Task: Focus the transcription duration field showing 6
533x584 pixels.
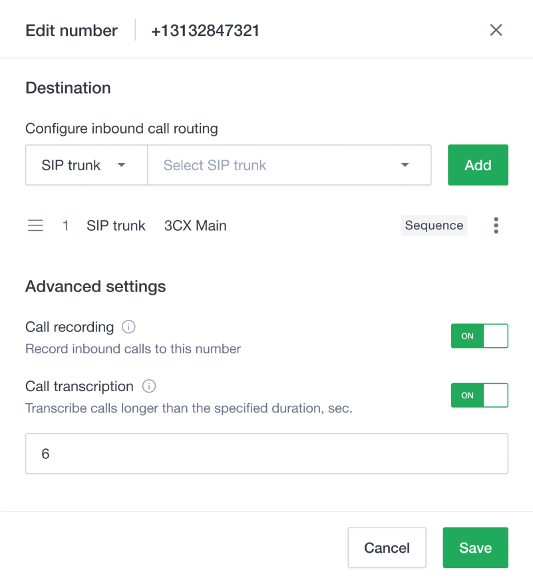Action: [x=266, y=454]
